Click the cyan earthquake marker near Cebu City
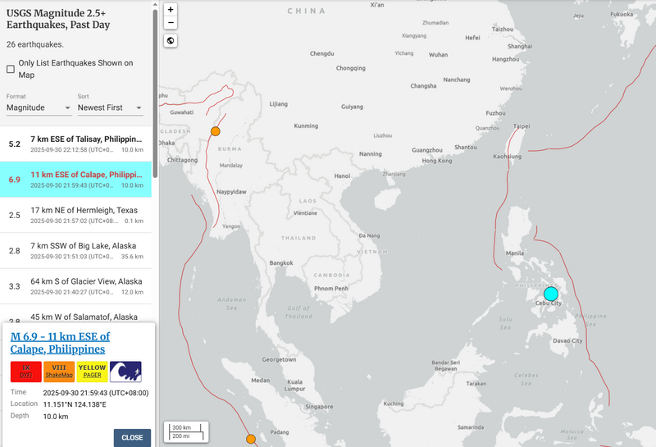 click(x=550, y=294)
